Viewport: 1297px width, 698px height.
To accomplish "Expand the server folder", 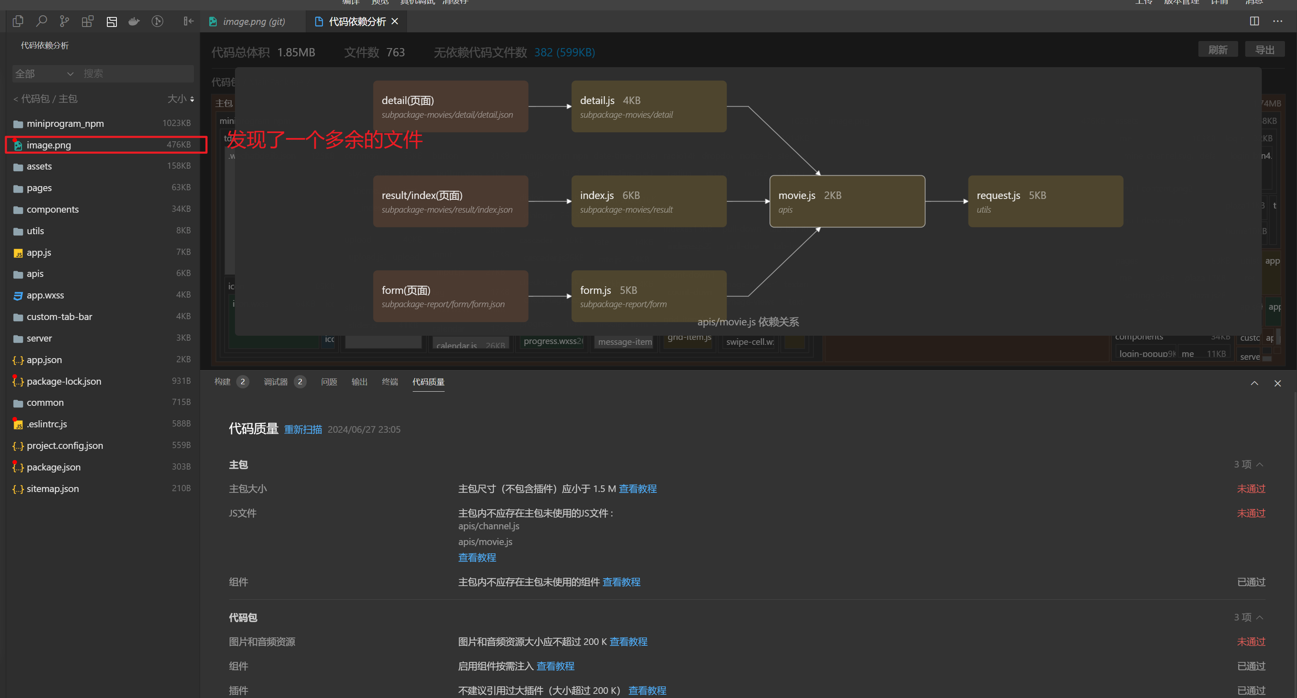I will (x=103, y=338).
